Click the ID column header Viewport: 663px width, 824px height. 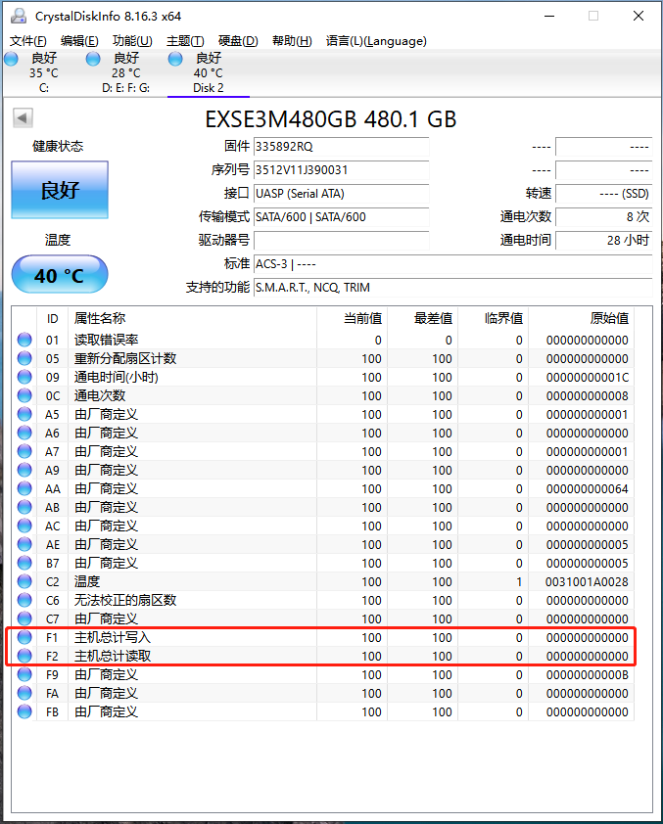pyautogui.click(x=52, y=318)
